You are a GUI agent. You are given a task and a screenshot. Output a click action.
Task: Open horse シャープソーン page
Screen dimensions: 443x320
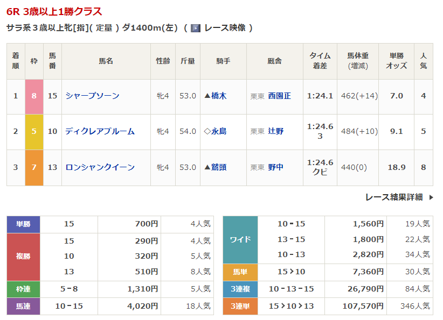tap(92, 96)
